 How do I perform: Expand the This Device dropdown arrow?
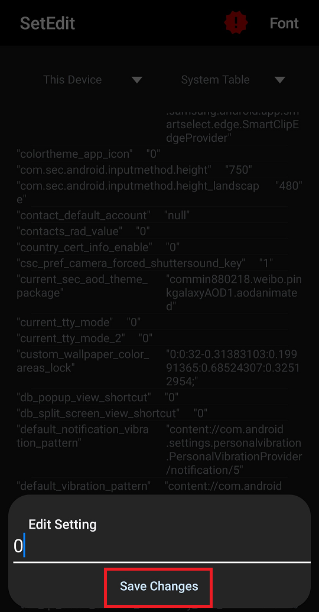[x=136, y=80]
